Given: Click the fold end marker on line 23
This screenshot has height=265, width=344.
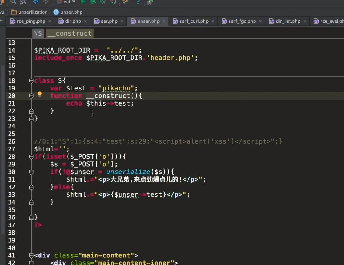Looking at the screenshot, I should [x=31, y=119].
